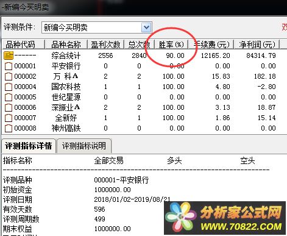The height and width of the screenshot is (236, 287).
Task: Open the 分析家公式网 watermark logo
Action: (224, 218)
